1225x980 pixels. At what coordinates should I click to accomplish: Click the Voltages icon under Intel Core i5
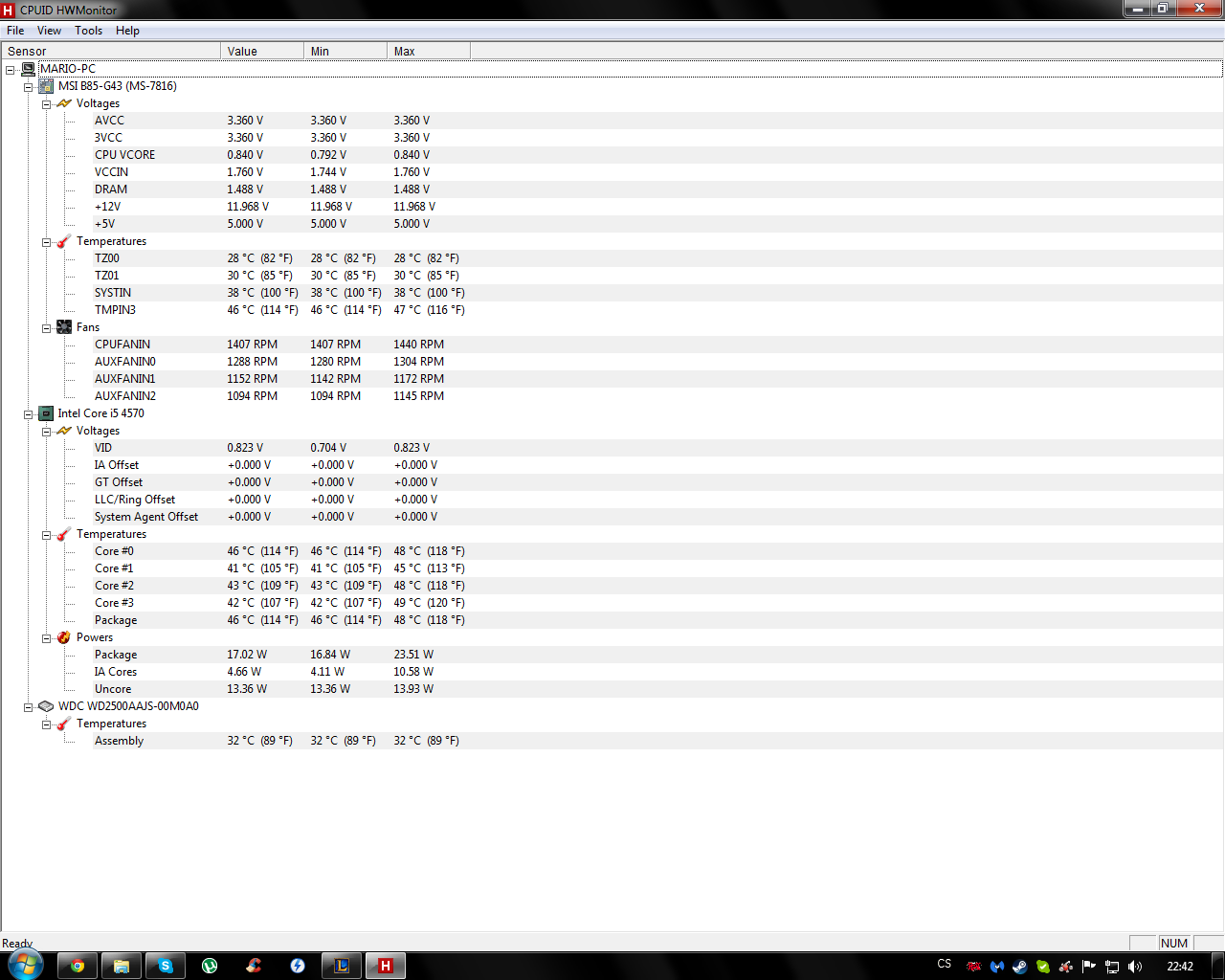coord(64,431)
